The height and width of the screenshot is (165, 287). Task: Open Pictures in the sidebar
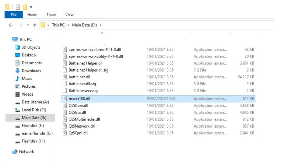(x=29, y=86)
